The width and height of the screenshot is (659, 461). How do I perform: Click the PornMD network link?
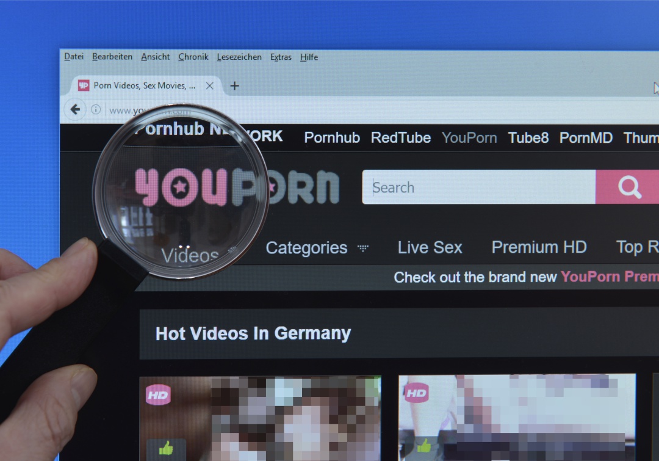pyautogui.click(x=586, y=137)
